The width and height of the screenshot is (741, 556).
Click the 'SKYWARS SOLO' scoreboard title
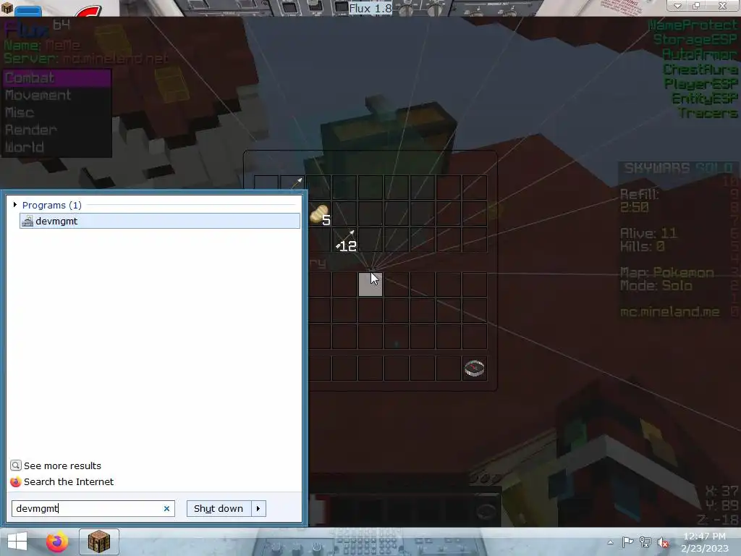point(679,168)
